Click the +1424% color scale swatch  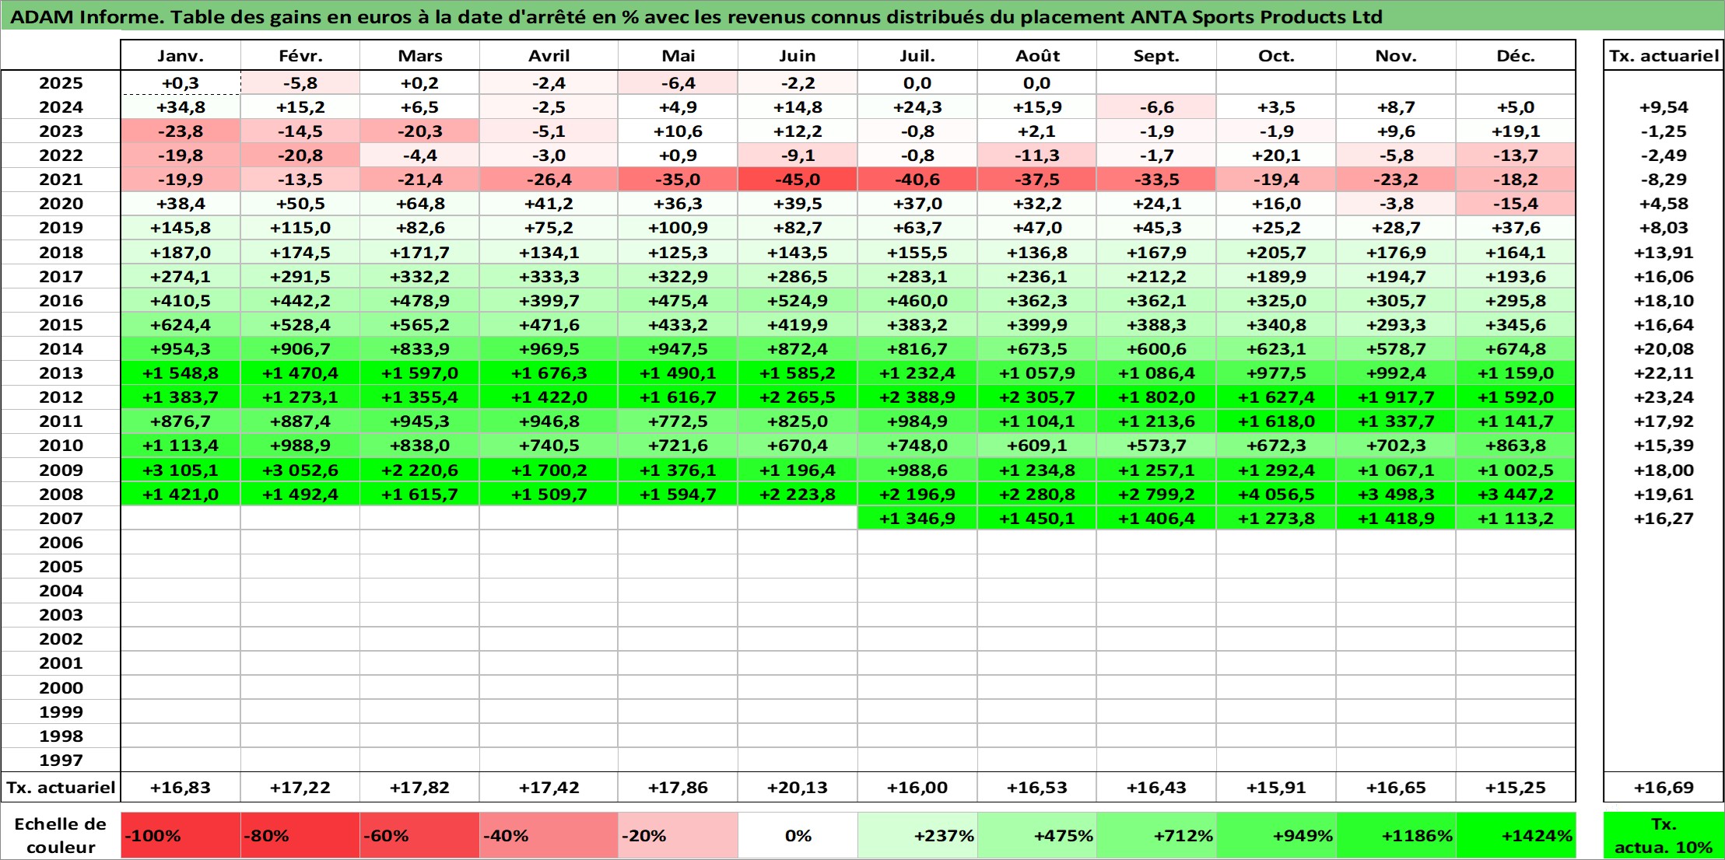point(1516,836)
